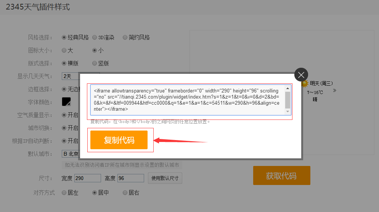Click inside the iframe code textarea
Screen dimensions: 379x212
tap(188, 100)
